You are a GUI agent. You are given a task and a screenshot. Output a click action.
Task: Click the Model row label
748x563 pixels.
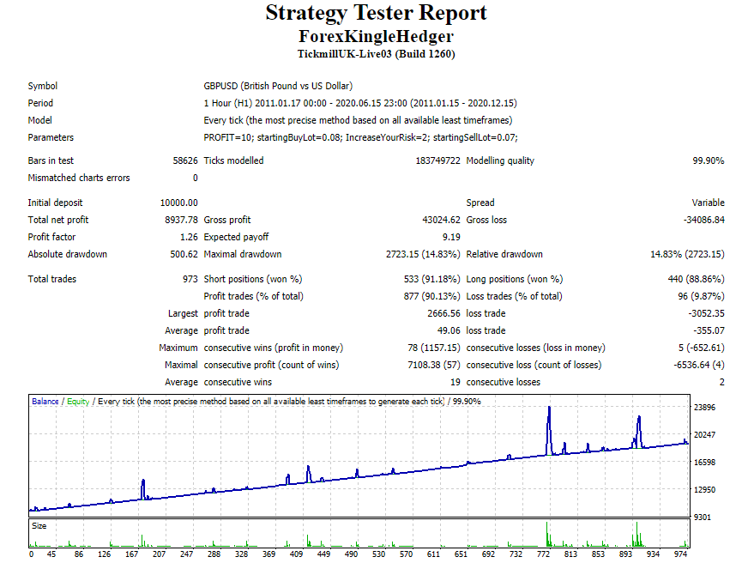coord(39,120)
